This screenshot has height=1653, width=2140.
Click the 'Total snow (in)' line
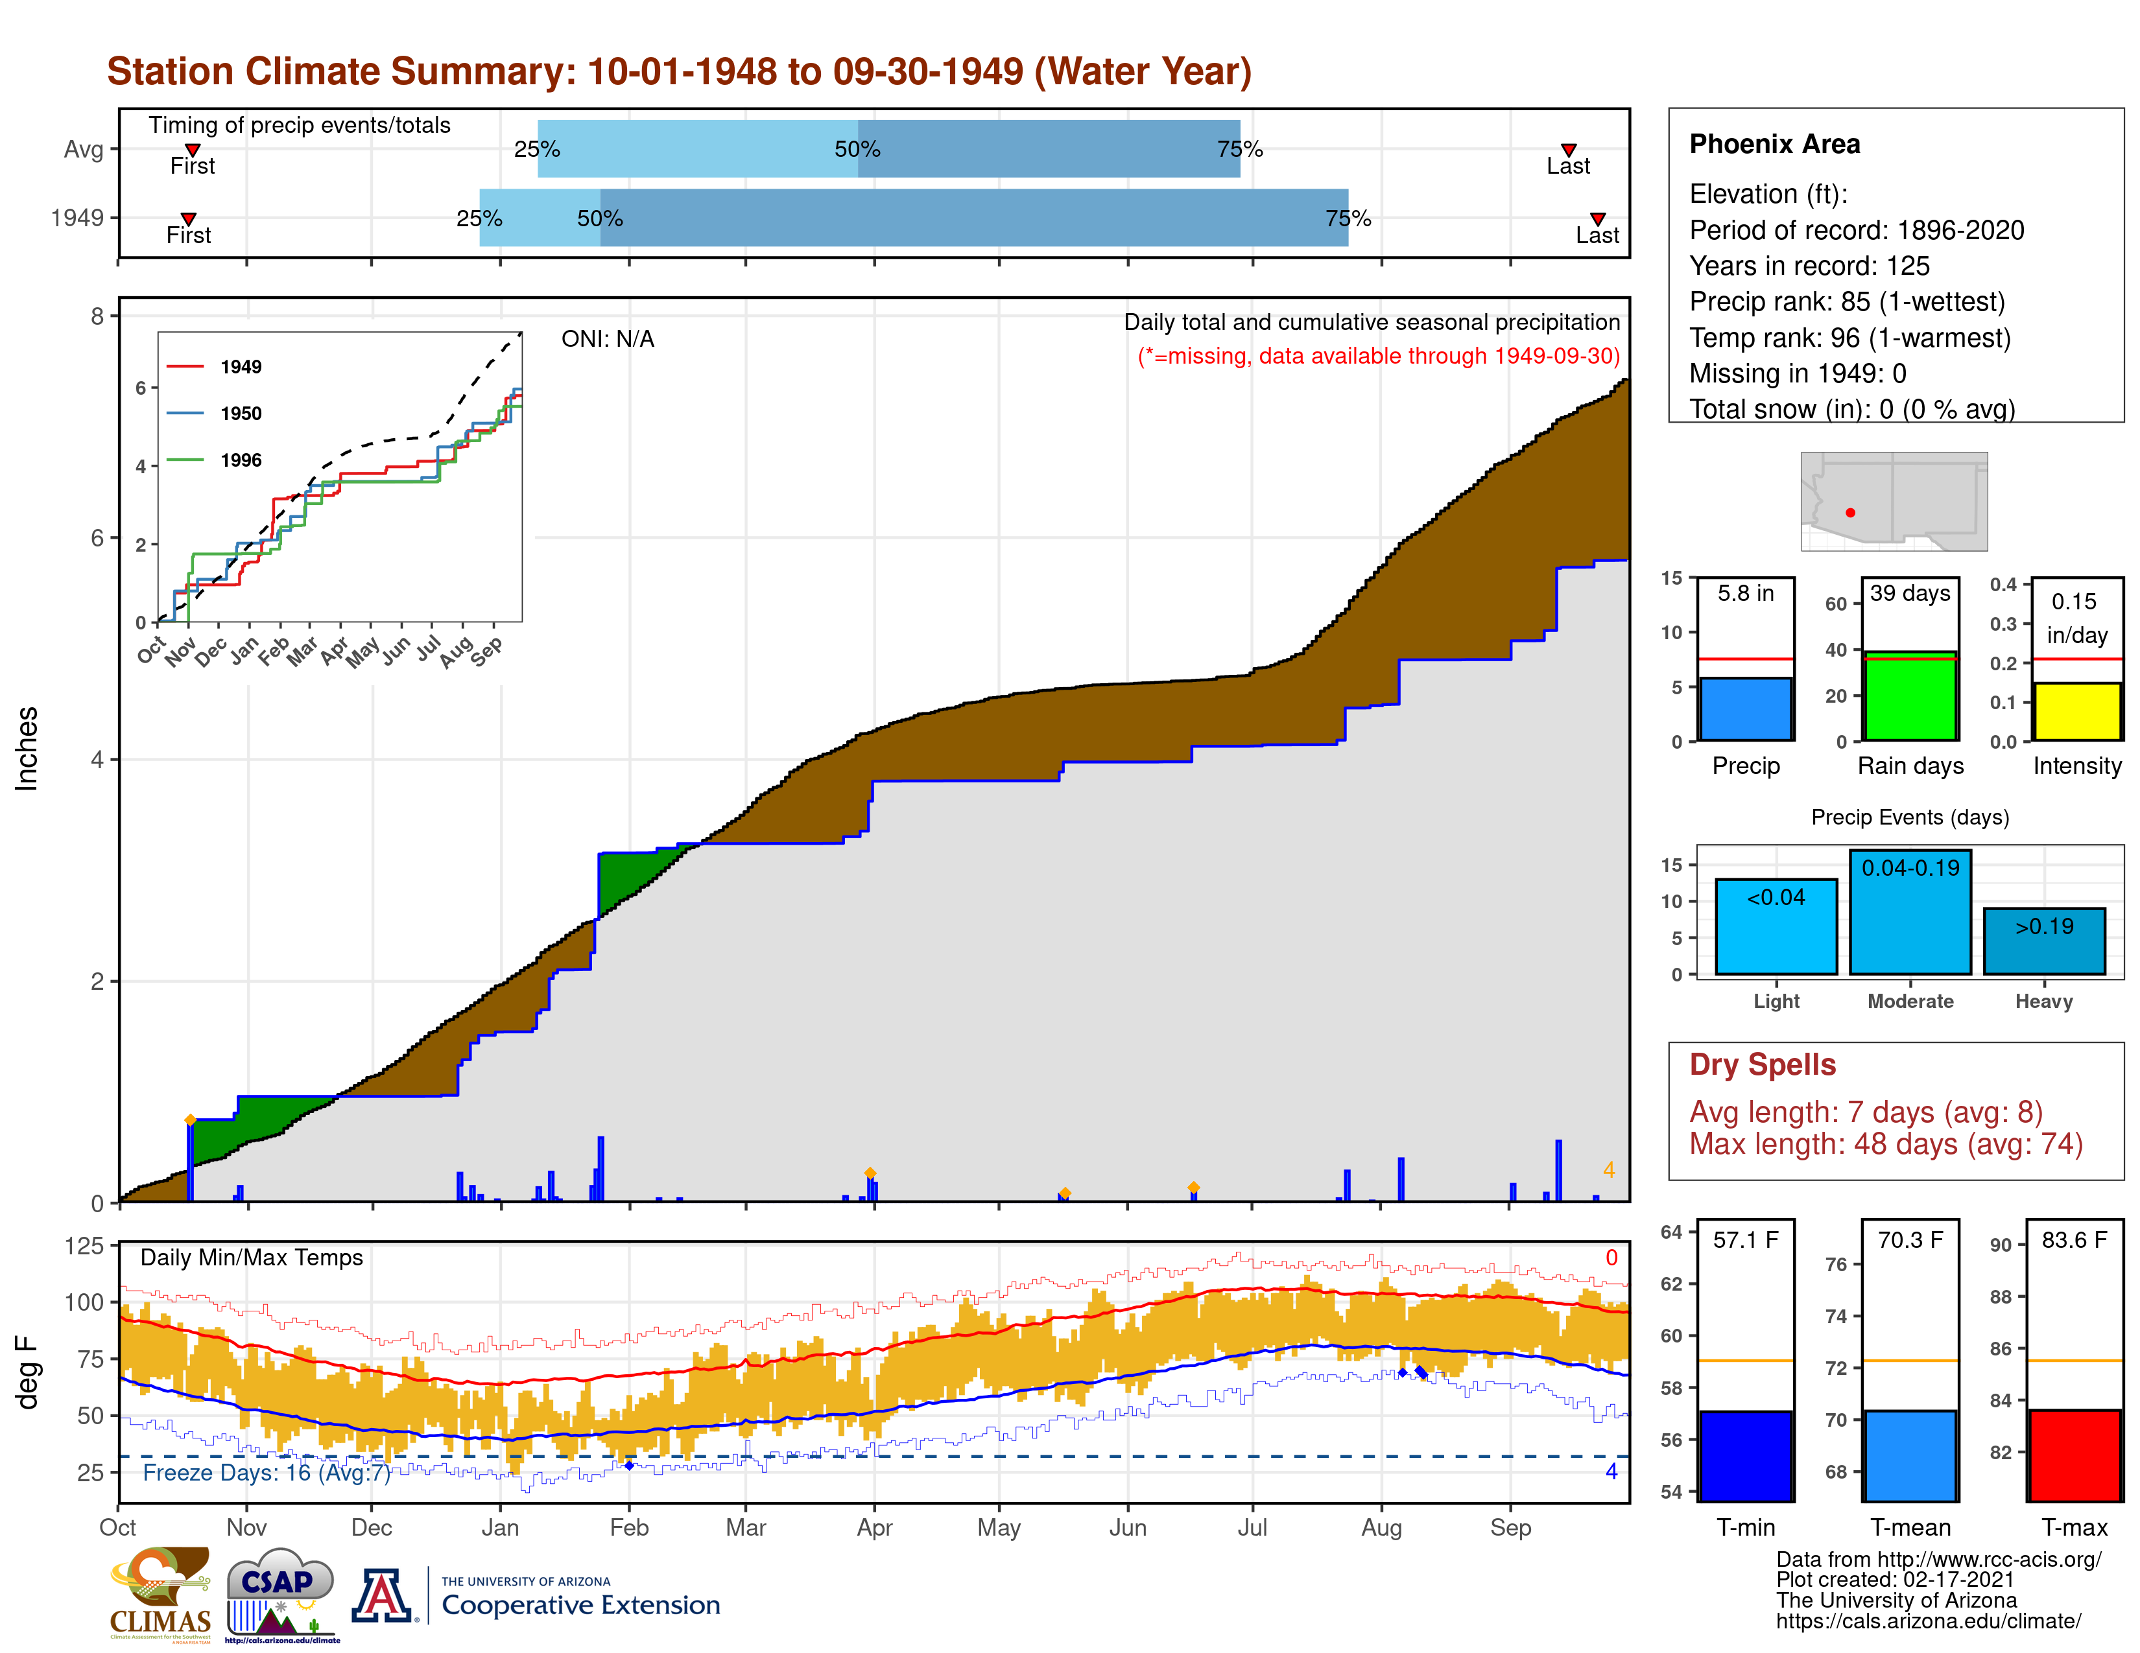(x=1852, y=408)
